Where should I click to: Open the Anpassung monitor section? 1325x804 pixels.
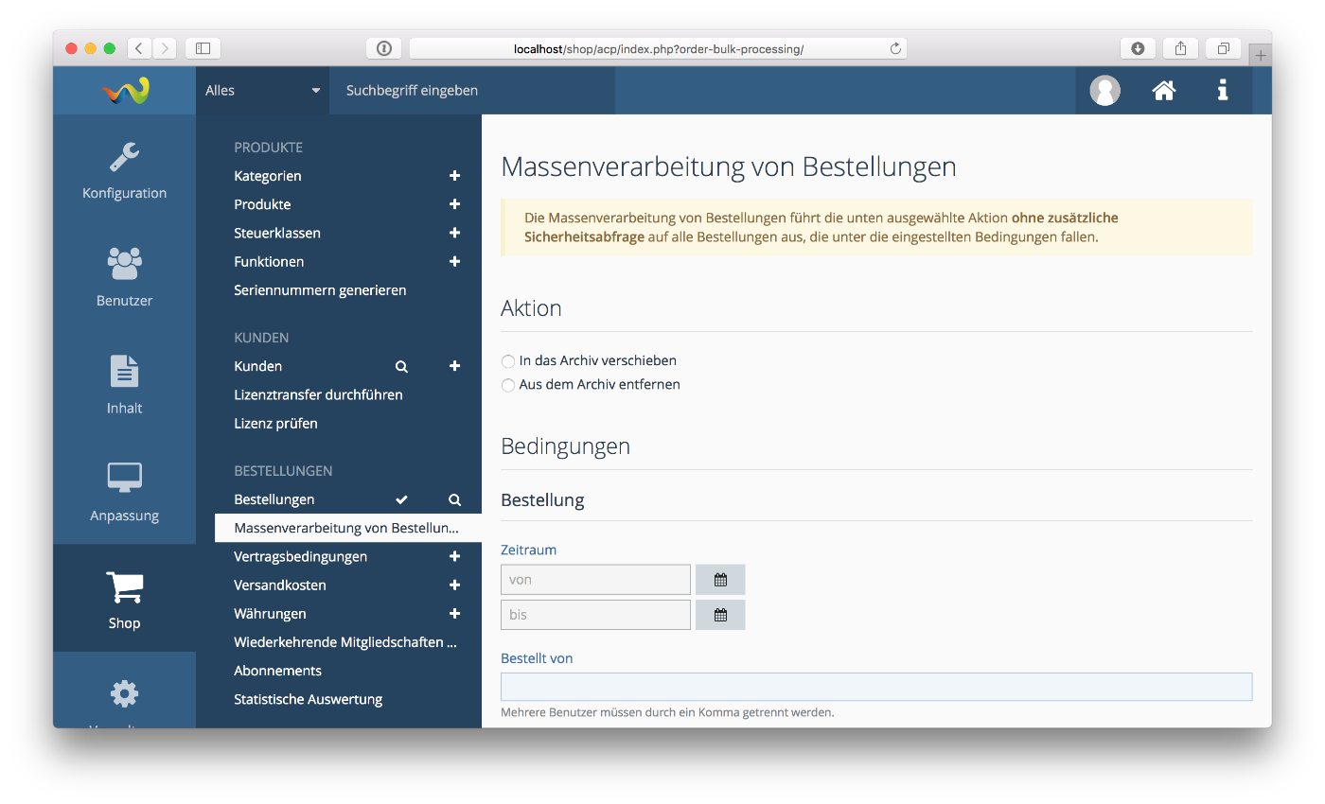click(x=124, y=492)
